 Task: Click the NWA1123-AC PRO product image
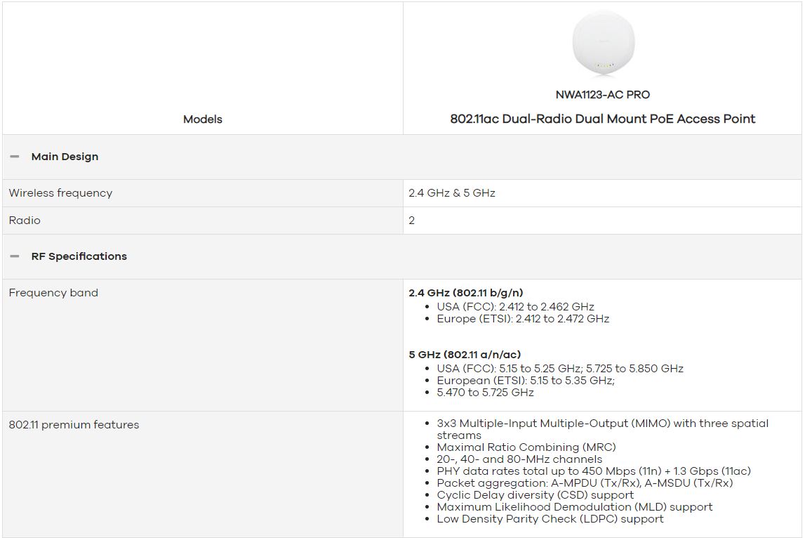[x=604, y=44]
